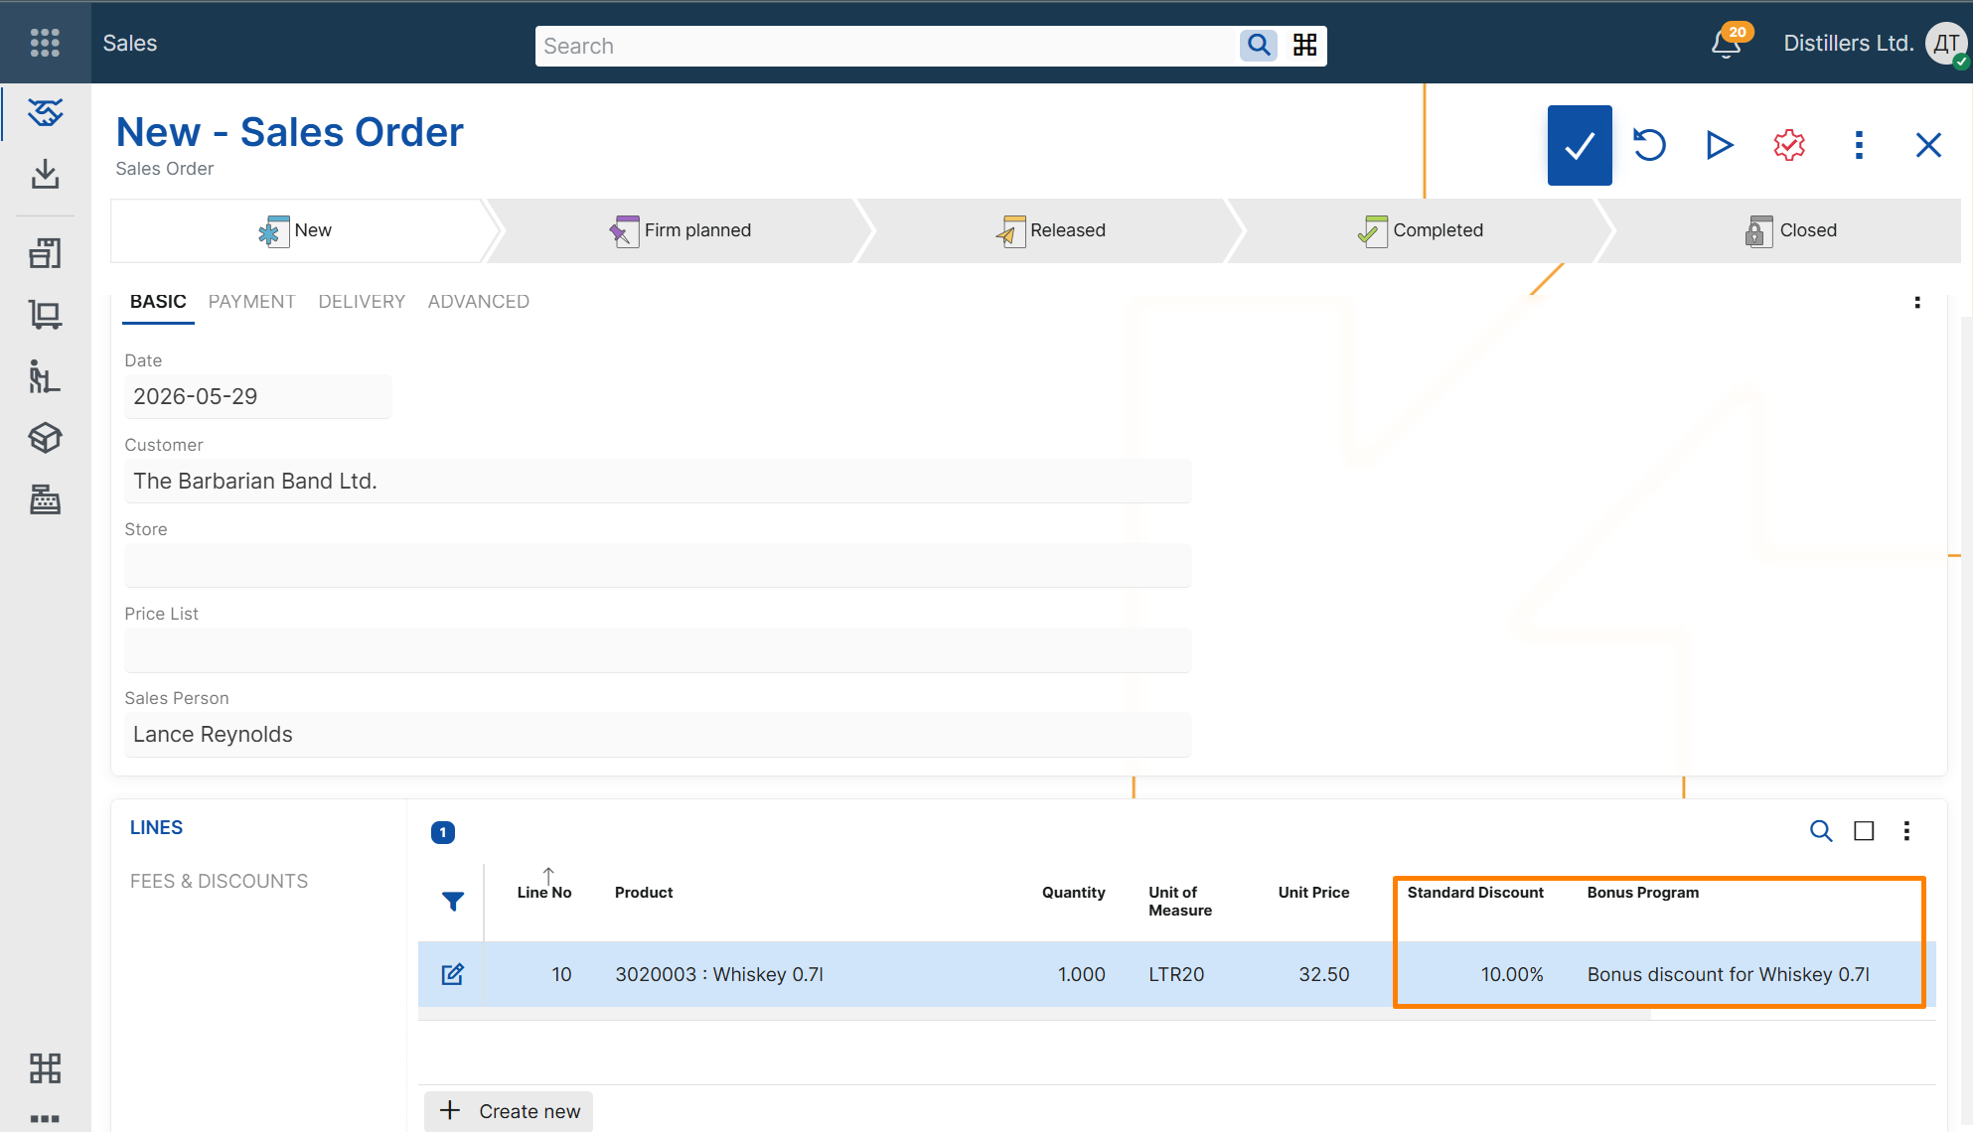Open the logistics hand-truck sidebar icon
The width and height of the screenshot is (1973, 1132).
tap(45, 376)
